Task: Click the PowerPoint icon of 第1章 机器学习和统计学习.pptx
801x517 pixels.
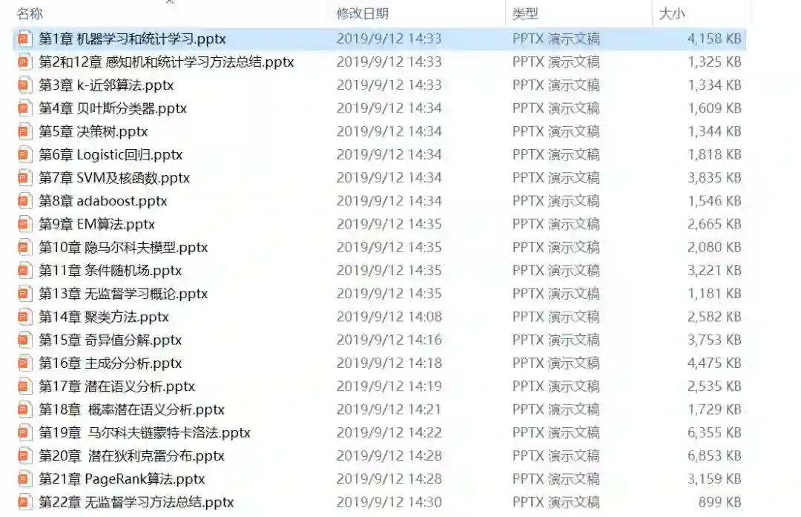Action: click(24, 39)
